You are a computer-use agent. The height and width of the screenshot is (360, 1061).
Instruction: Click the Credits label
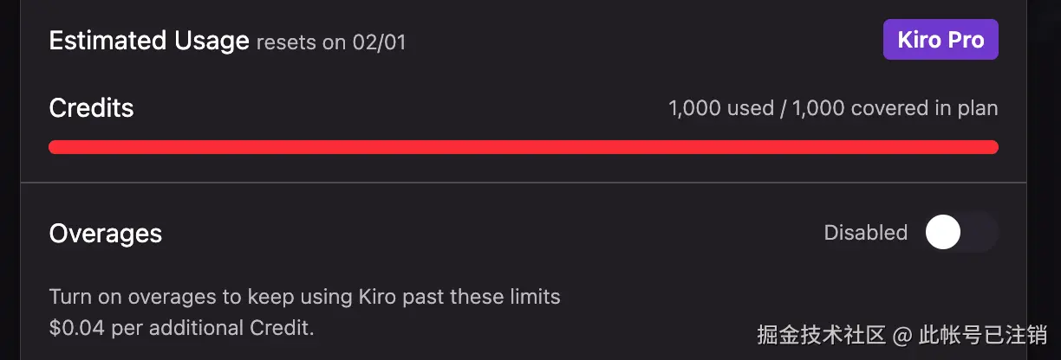[x=92, y=108]
